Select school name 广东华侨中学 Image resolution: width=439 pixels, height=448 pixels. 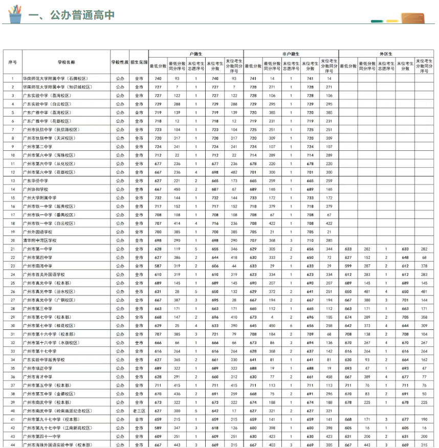tap(35, 181)
